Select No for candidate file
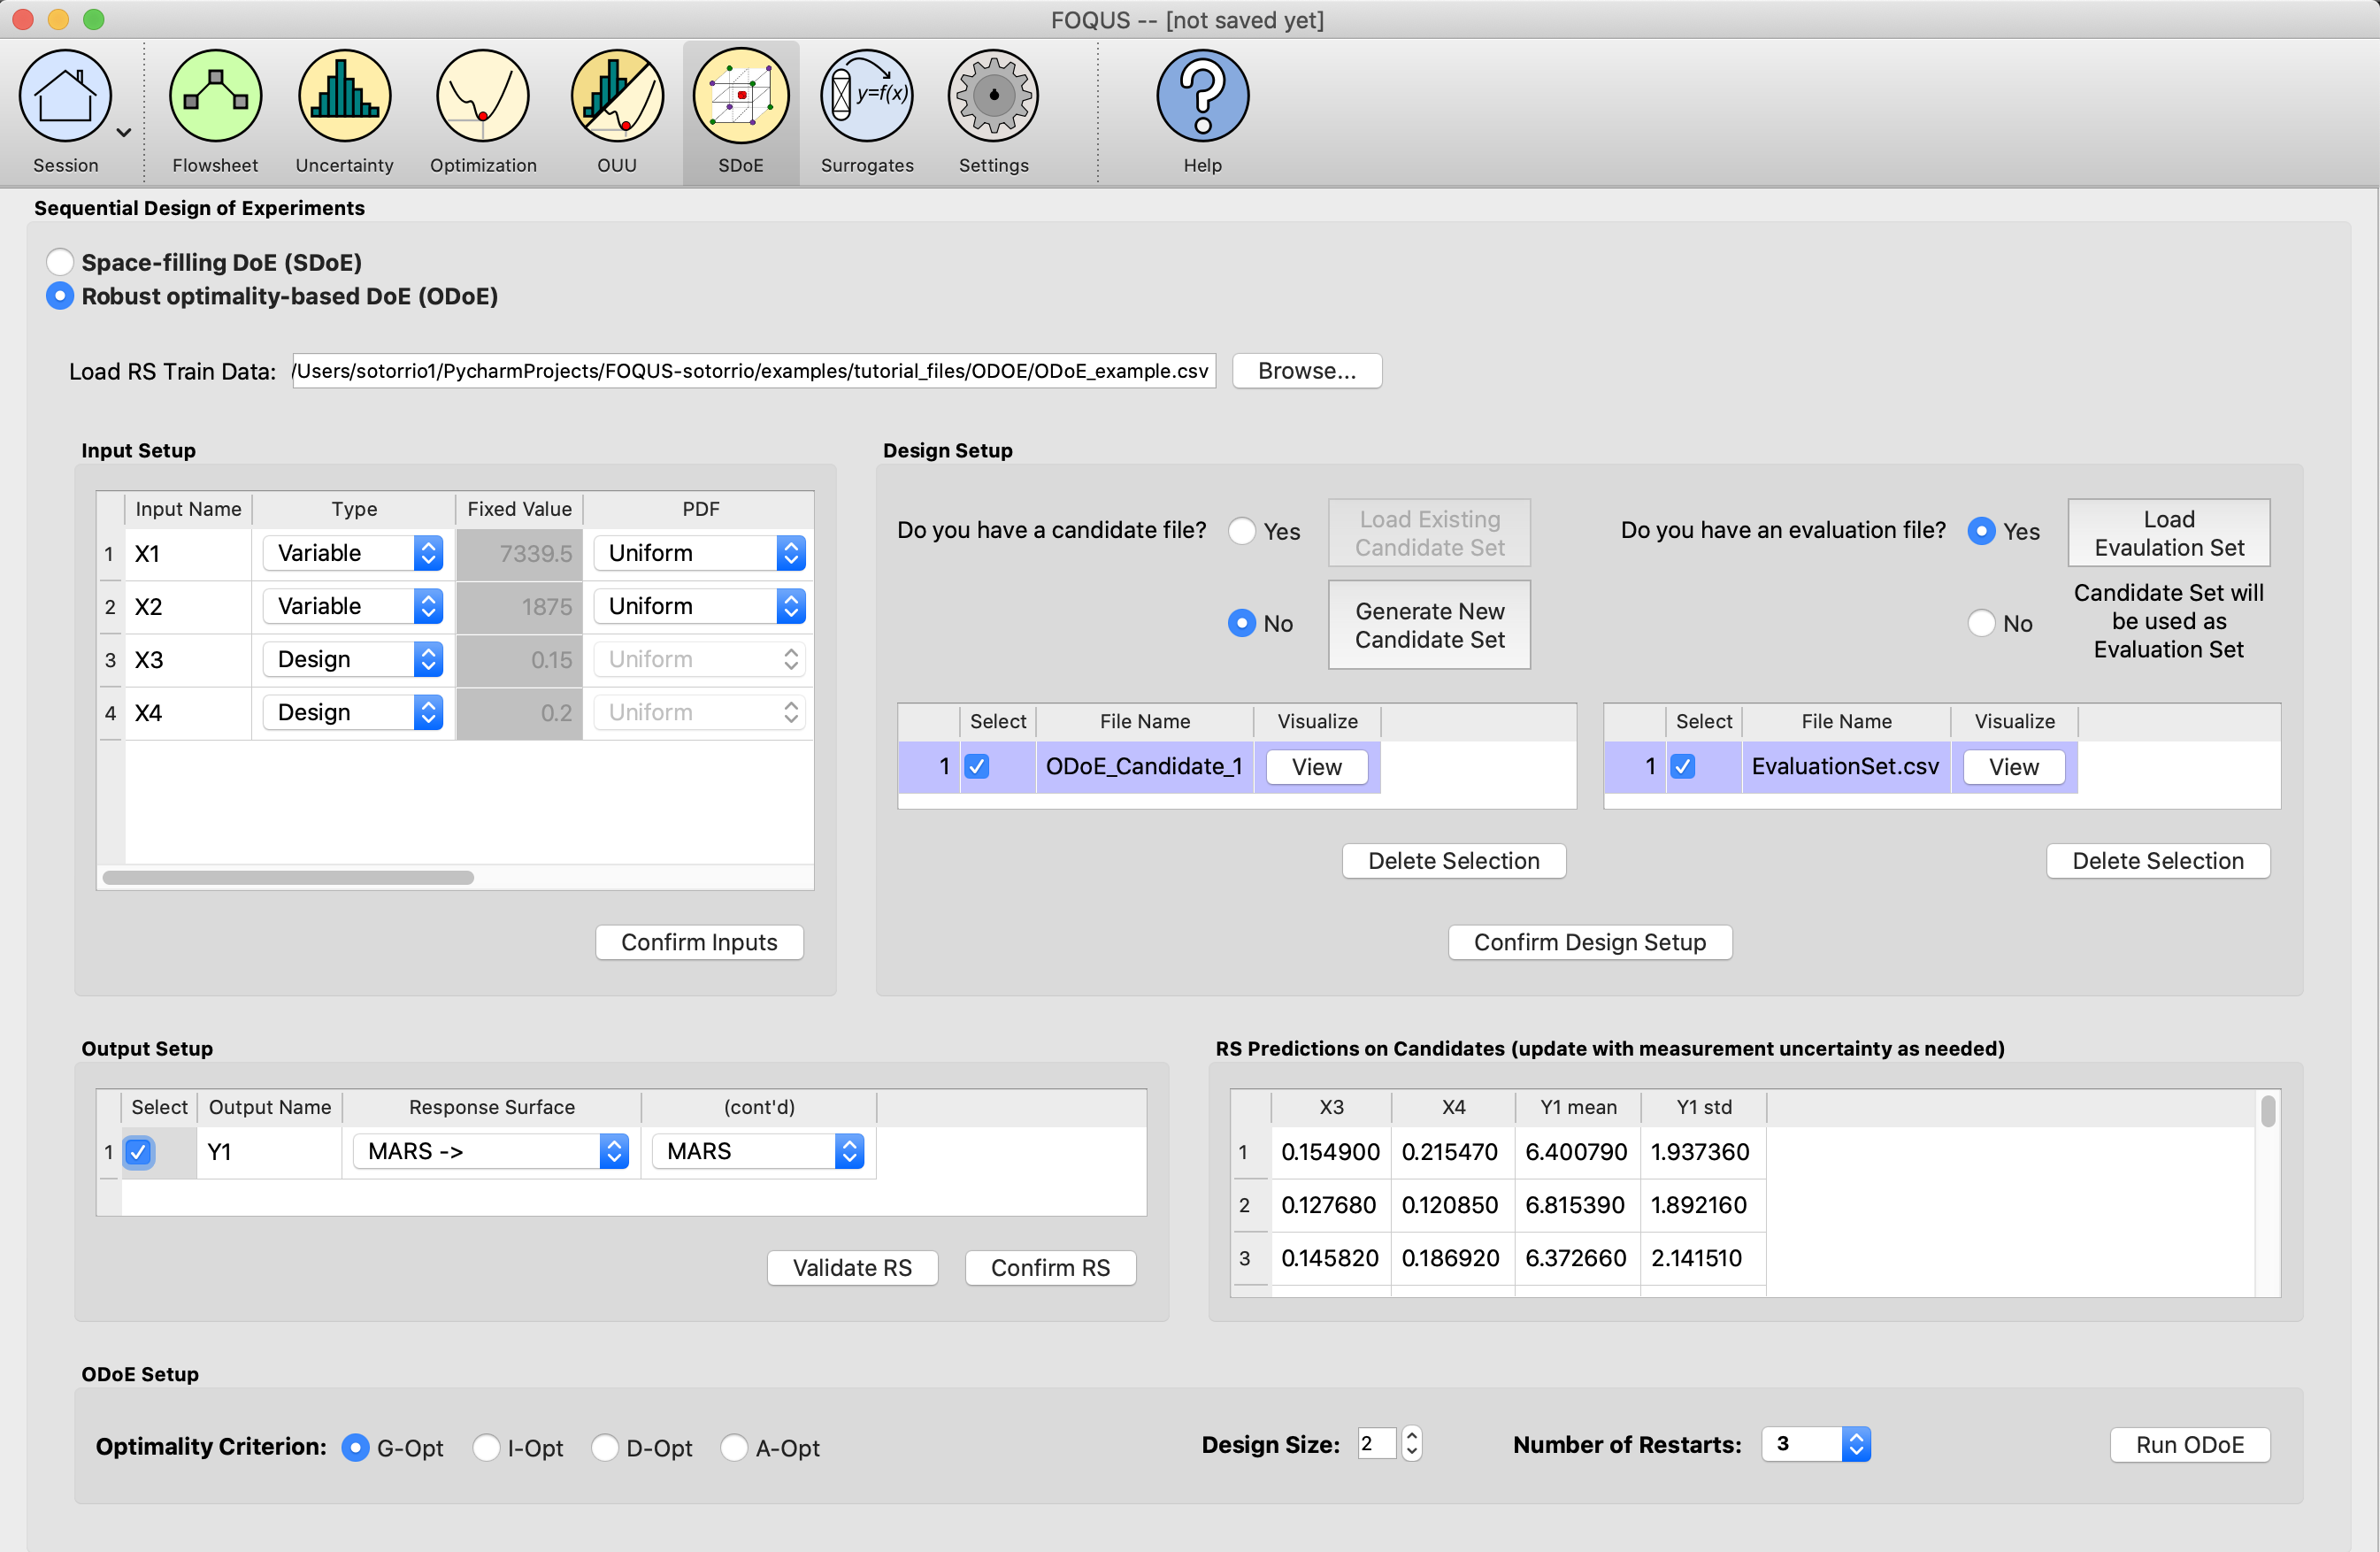2380x1552 pixels. point(1242,623)
